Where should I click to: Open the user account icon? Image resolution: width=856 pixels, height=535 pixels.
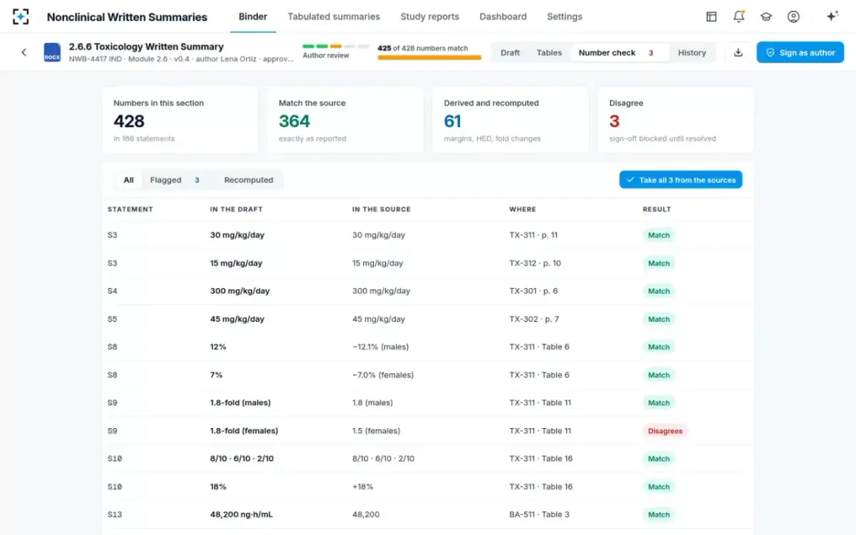pos(793,16)
